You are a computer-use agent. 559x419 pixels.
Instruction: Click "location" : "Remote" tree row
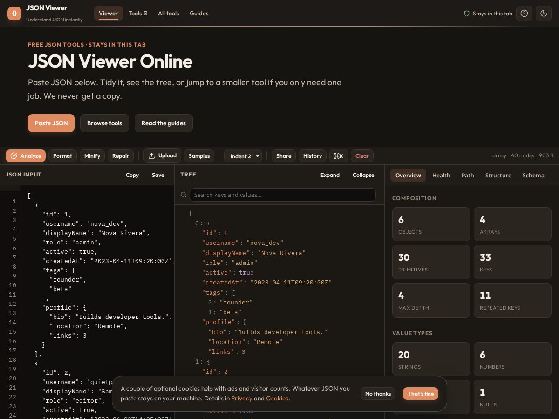coord(245,342)
